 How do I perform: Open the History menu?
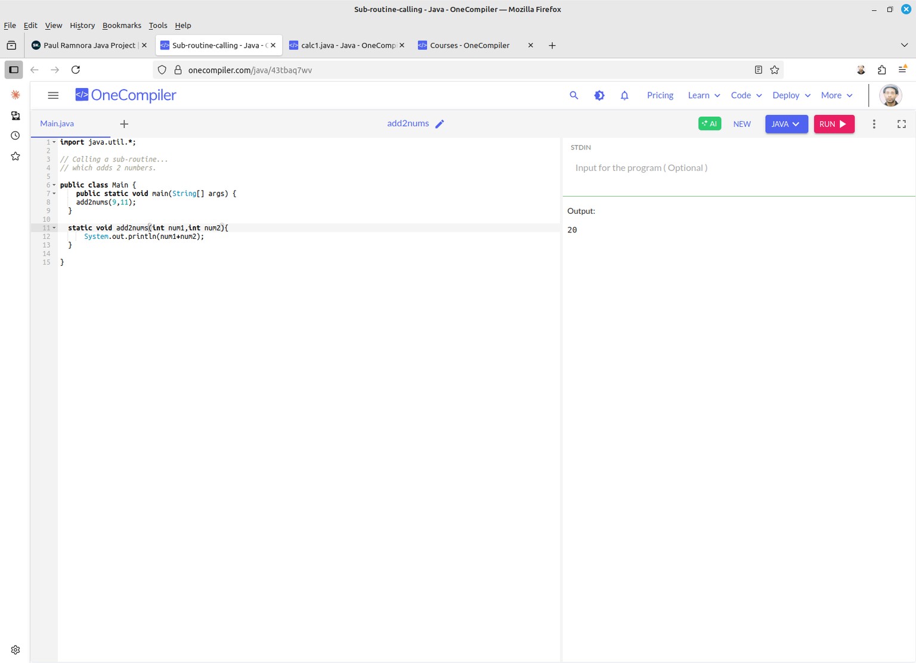pos(82,25)
